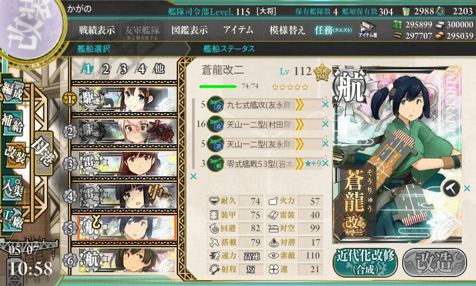Viewport: 476px width, 286px height.
Task: Click the hammer expansion slot icon
Action: (451, 188)
